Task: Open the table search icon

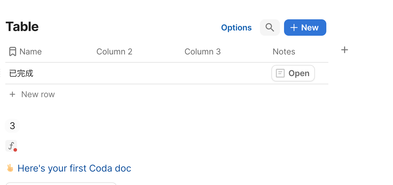Action: tap(270, 28)
